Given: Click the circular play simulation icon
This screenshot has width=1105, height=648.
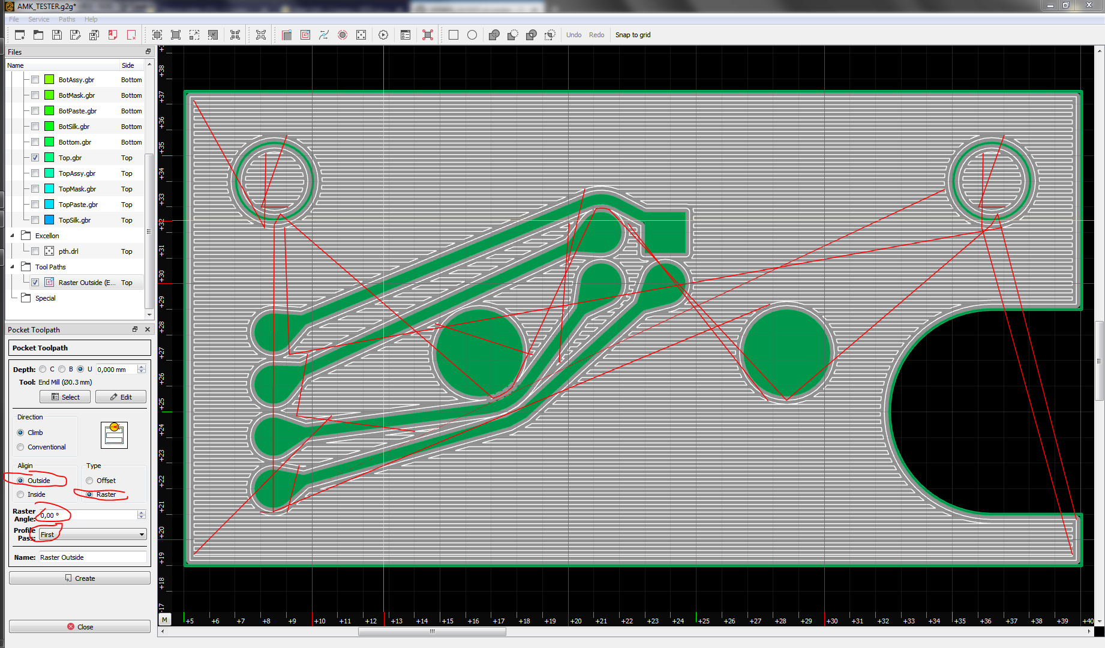Looking at the screenshot, I should tap(383, 35).
